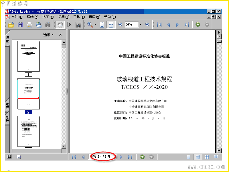
Task: Go to previous page in top toolbar
Action: point(168,25)
